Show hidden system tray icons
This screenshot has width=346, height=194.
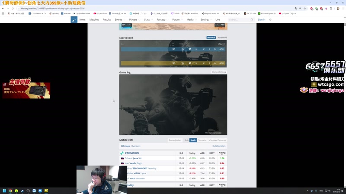click(307, 191)
